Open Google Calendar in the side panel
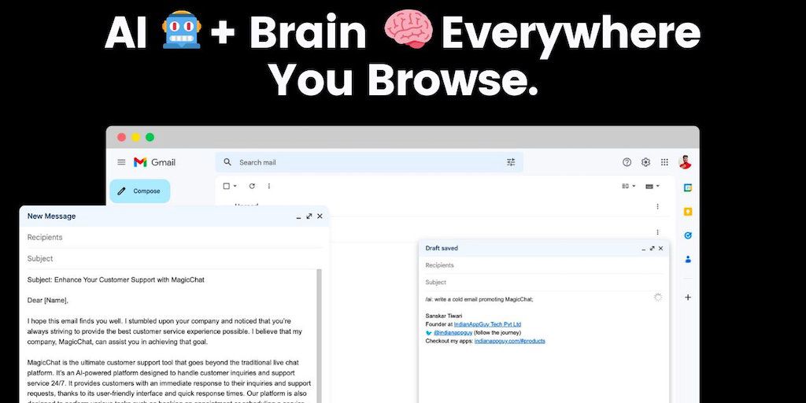 pyautogui.click(x=688, y=187)
